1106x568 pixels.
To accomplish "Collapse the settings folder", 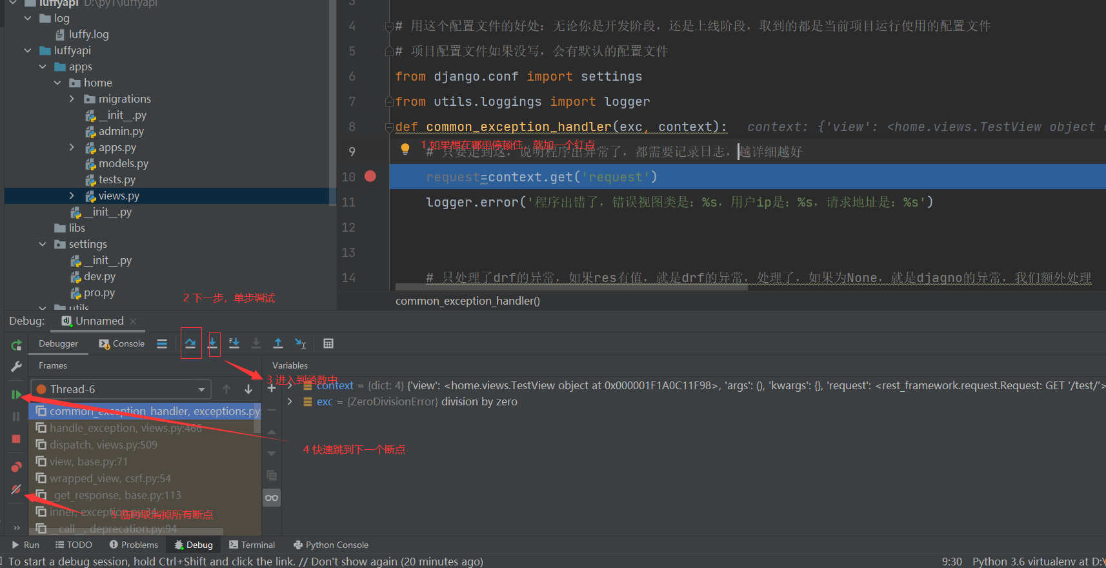I will click(43, 244).
